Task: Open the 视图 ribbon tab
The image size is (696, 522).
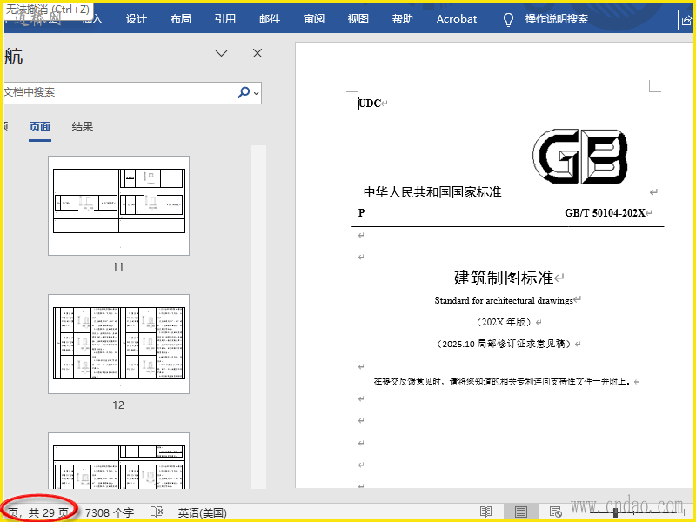Action: point(358,18)
